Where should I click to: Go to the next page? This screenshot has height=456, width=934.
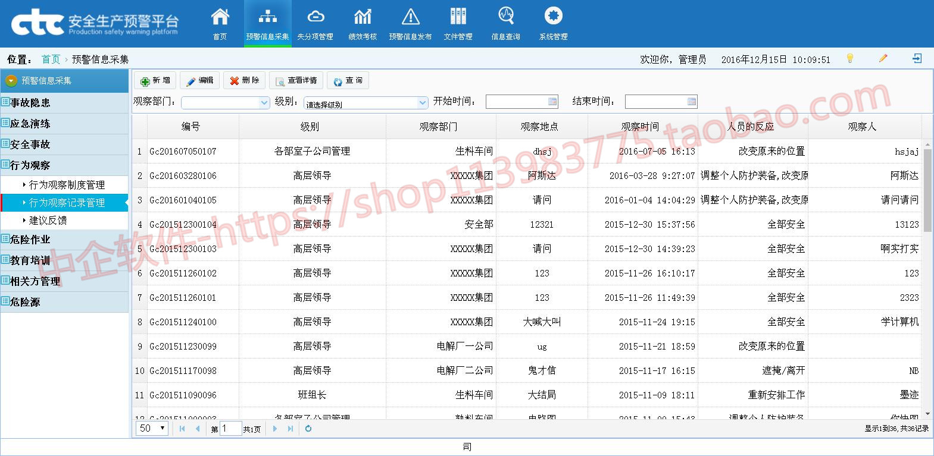275,429
